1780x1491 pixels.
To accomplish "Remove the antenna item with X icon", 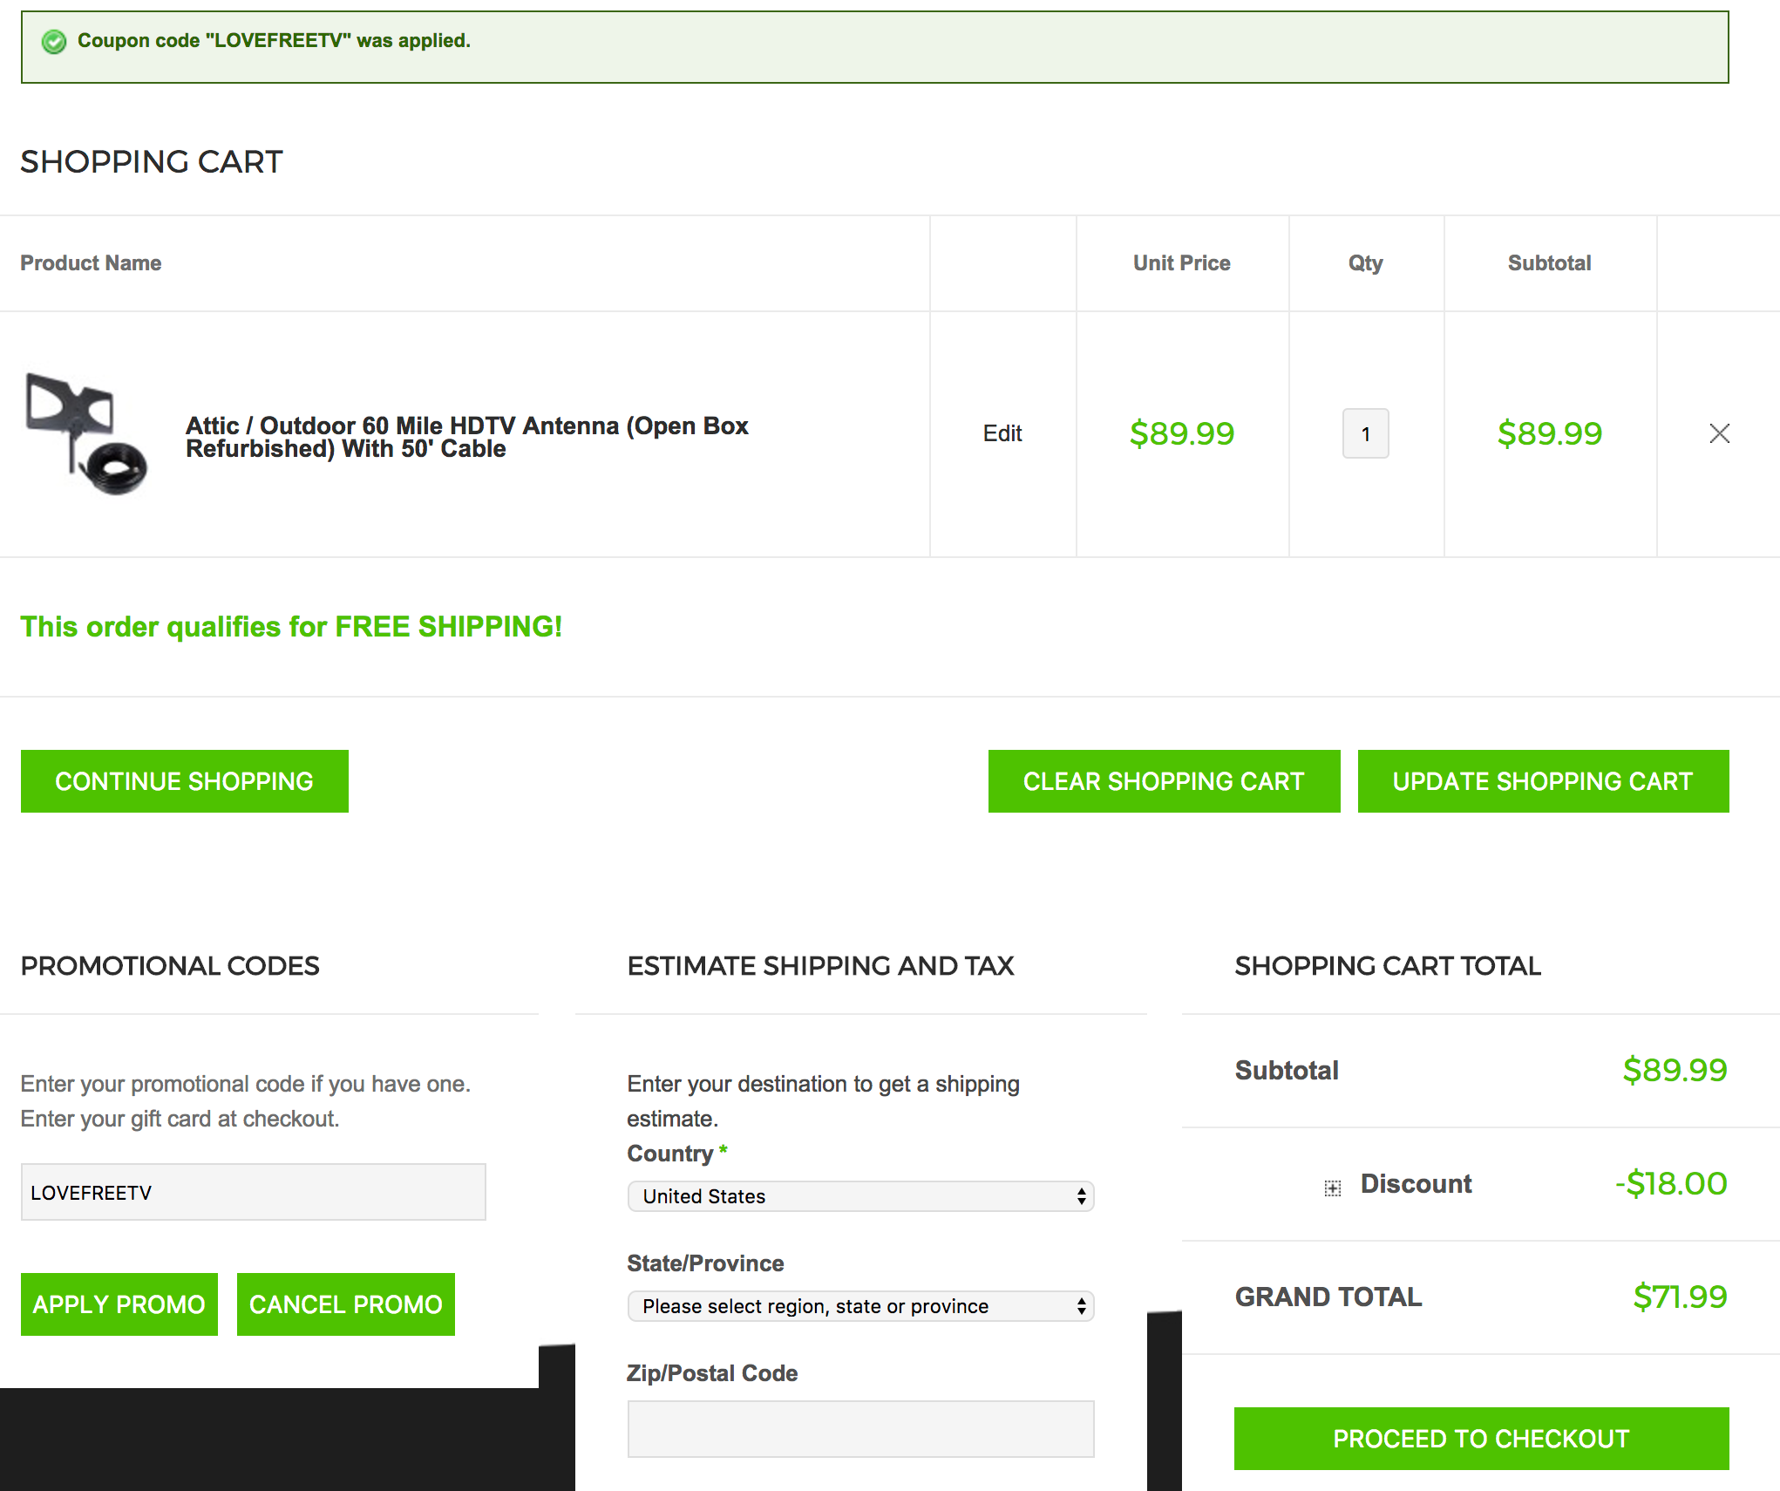I will 1719,433.
